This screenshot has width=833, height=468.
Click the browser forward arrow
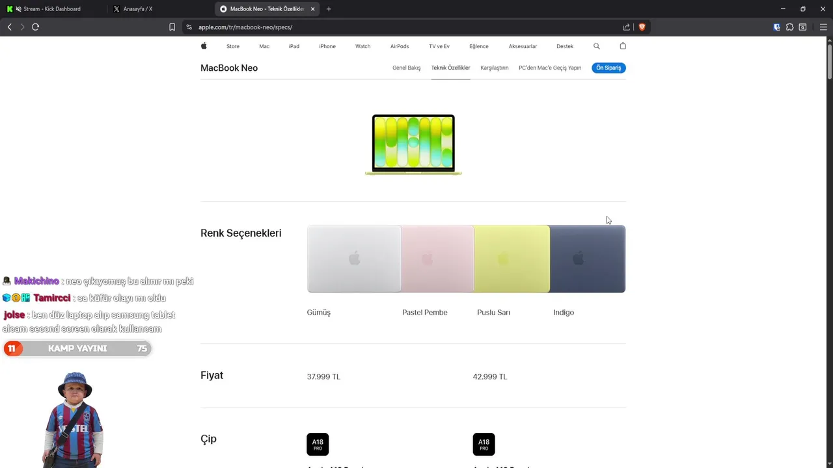22,27
